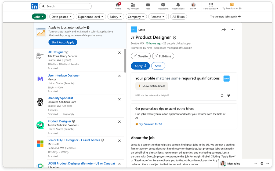Click the blue Apply button
Screen dimensions: 275x171
click(x=140, y=66)
